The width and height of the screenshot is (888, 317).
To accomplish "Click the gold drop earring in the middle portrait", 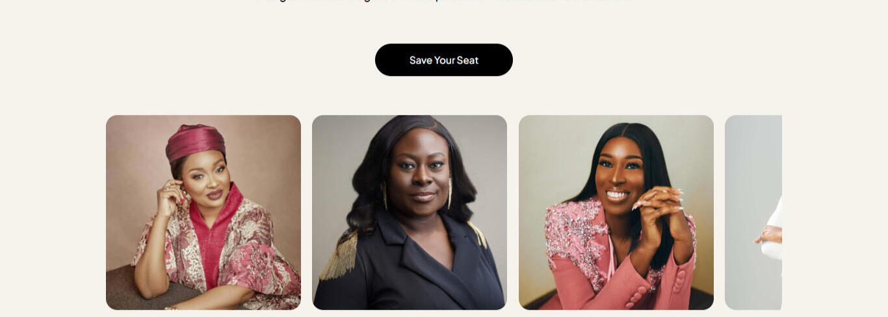I will pos(384,194).
